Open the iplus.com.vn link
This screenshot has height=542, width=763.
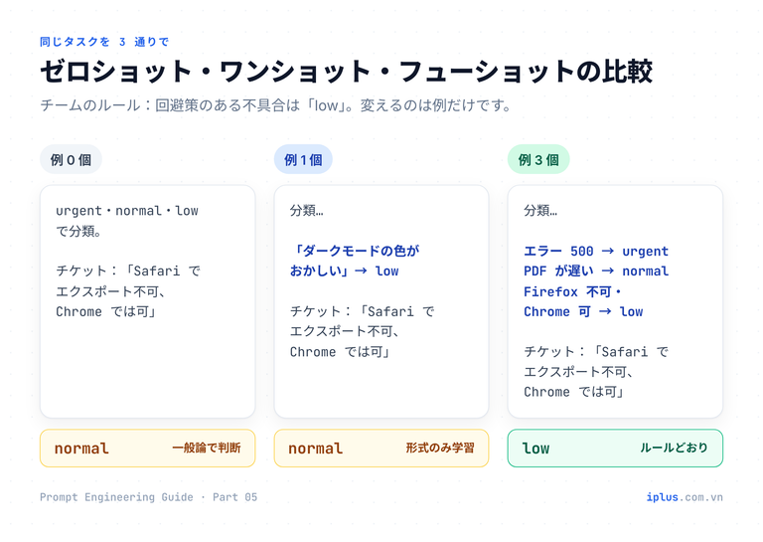tap(685, 497)
